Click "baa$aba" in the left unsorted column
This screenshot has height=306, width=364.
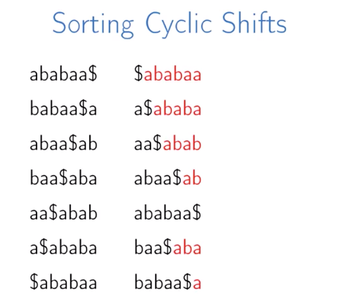(x=63, y=179)
